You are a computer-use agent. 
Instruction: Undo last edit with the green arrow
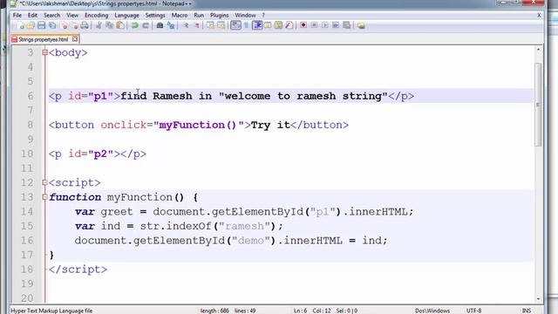click(134, 25)
